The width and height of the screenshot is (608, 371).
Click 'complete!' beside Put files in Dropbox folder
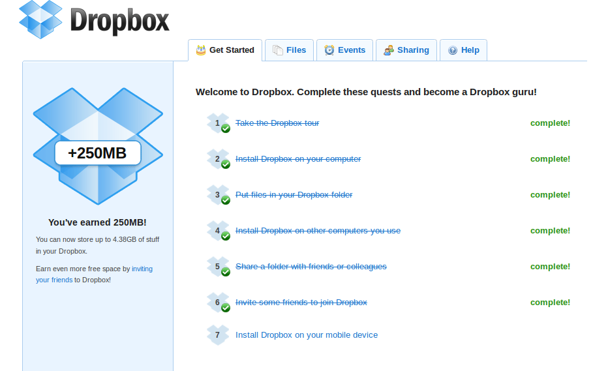tap(550, 194)
